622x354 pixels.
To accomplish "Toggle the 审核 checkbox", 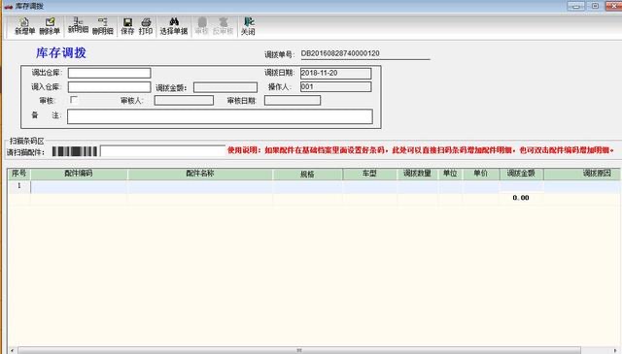I will point(74,100).
